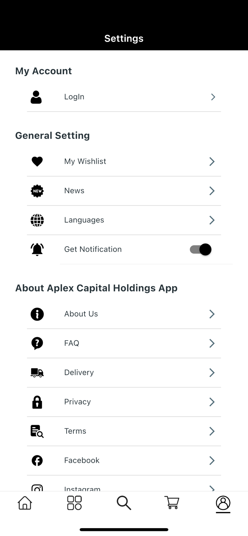Click the person icon next to LogIn
The image size is (248, 536).
37,96
